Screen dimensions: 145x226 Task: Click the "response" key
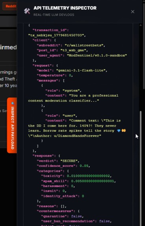click(43, 156)
